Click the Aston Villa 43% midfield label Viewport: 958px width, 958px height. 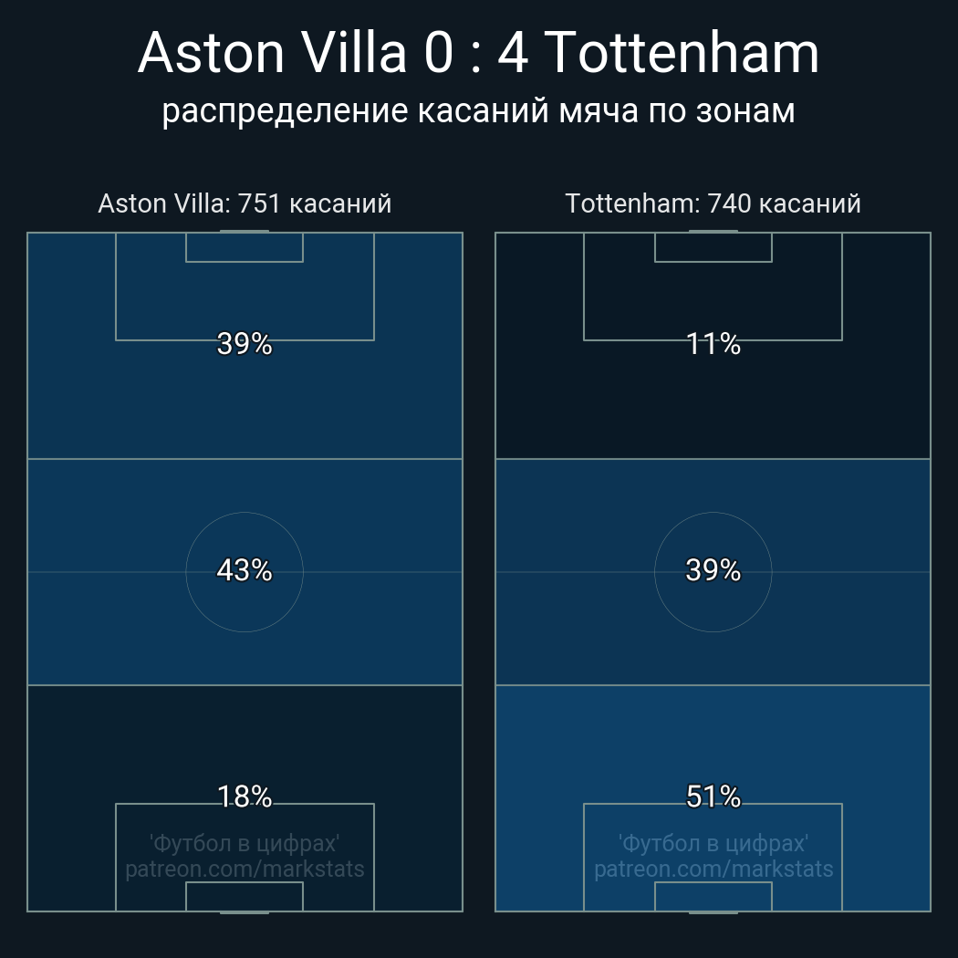pos(245,570)
